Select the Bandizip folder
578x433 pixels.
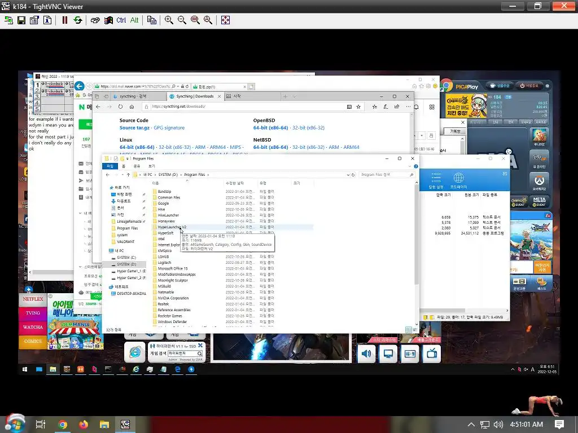[164, 192]
